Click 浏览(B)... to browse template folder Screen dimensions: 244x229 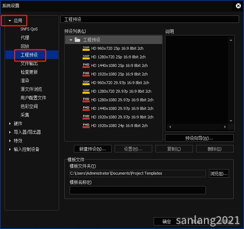click(219, 174)
